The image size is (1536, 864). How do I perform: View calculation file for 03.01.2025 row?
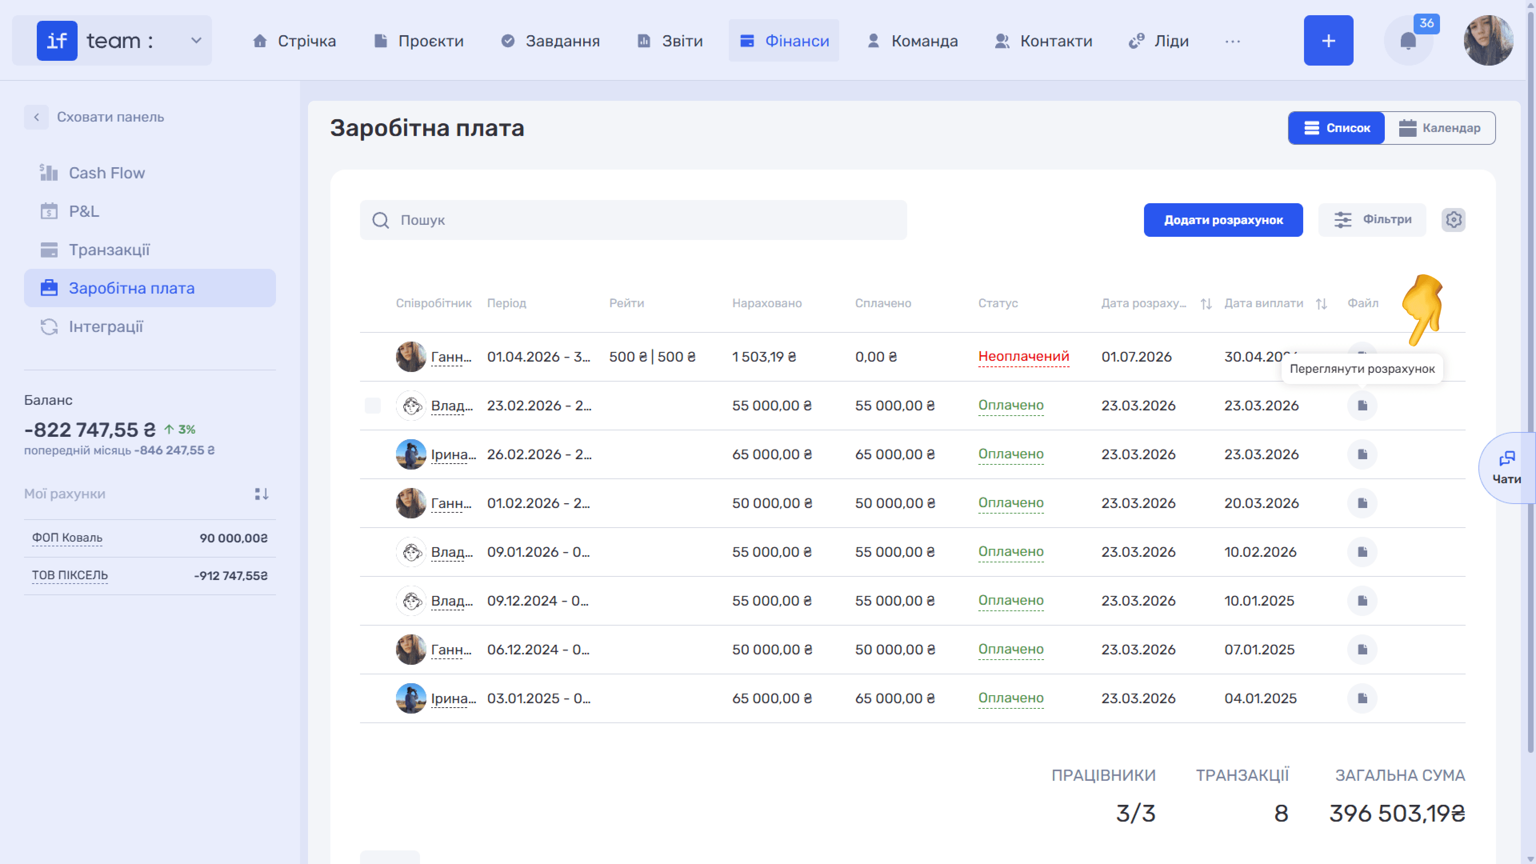1362,698
